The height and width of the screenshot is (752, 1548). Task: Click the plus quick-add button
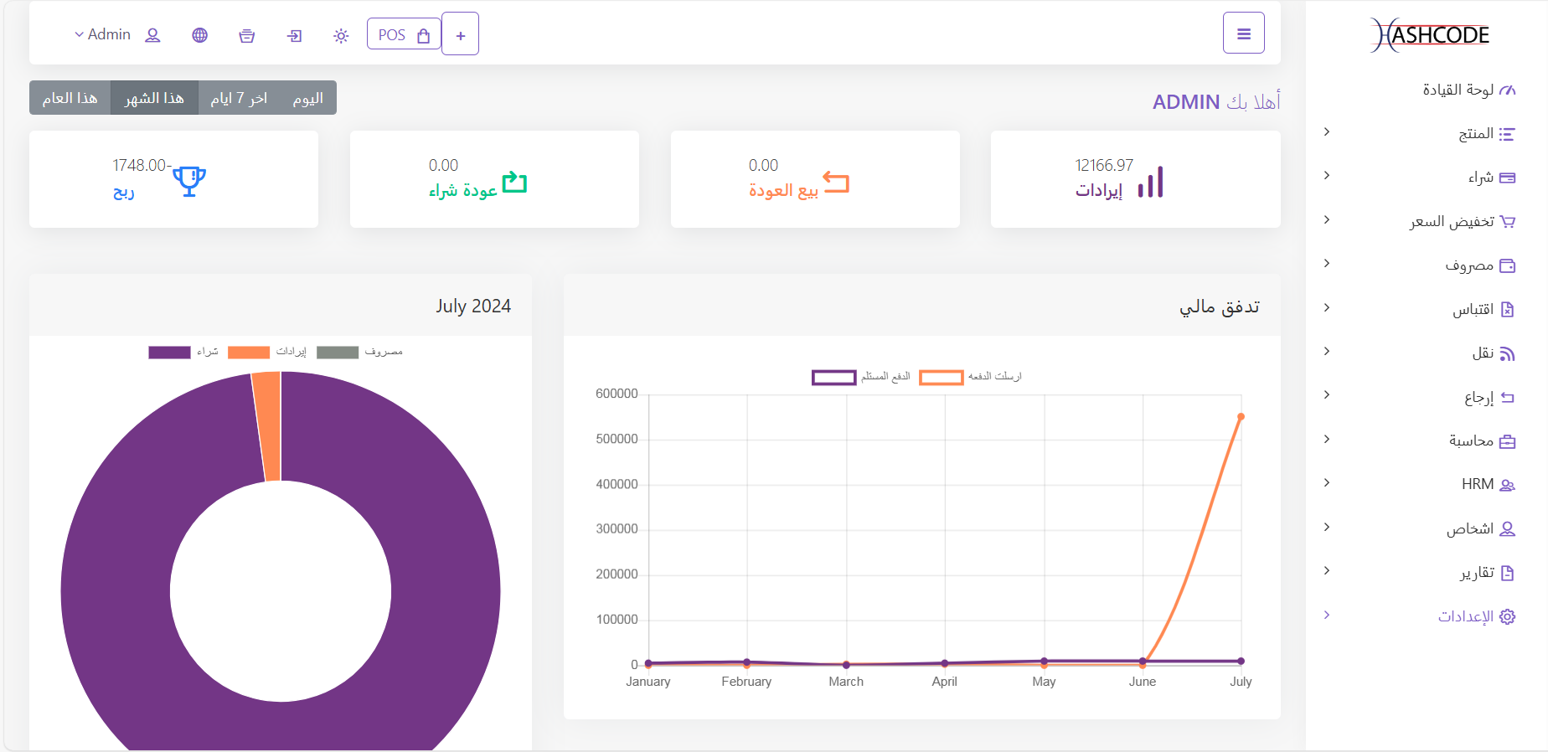[460, 34]
